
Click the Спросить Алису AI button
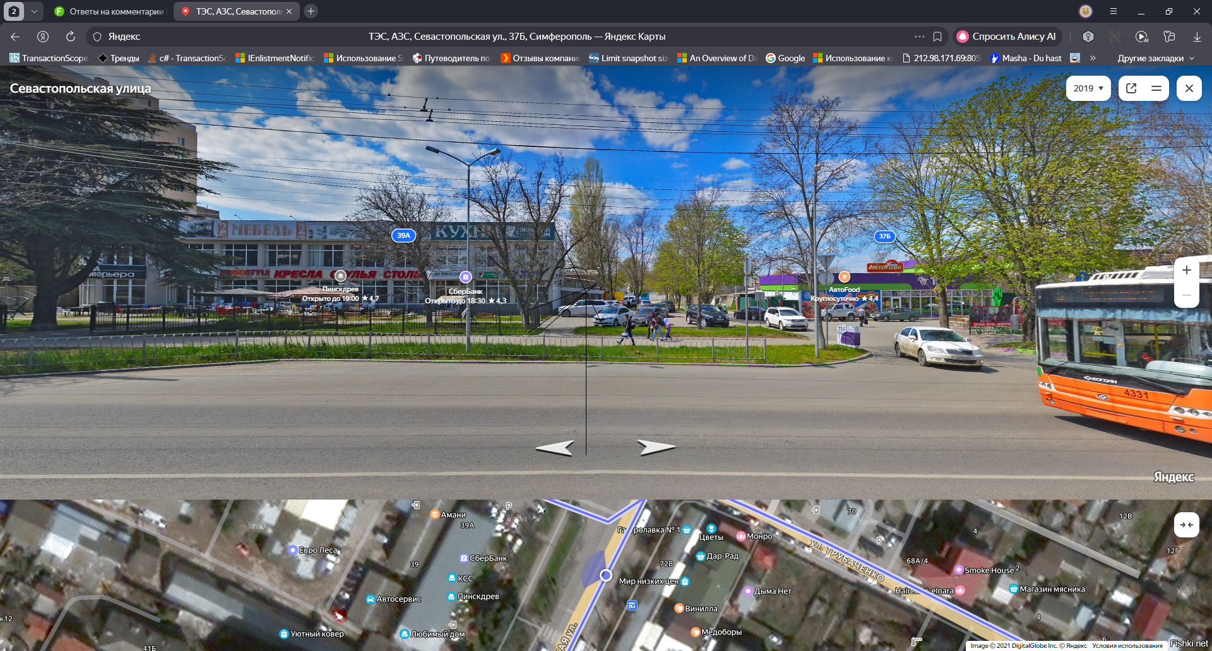1007,37
